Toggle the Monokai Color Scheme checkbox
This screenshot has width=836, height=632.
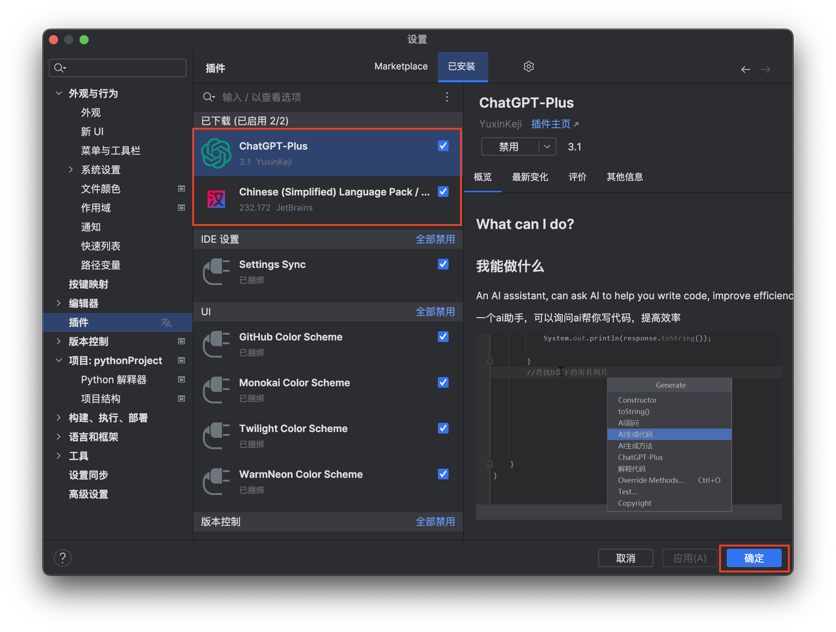tap(443, 382)
